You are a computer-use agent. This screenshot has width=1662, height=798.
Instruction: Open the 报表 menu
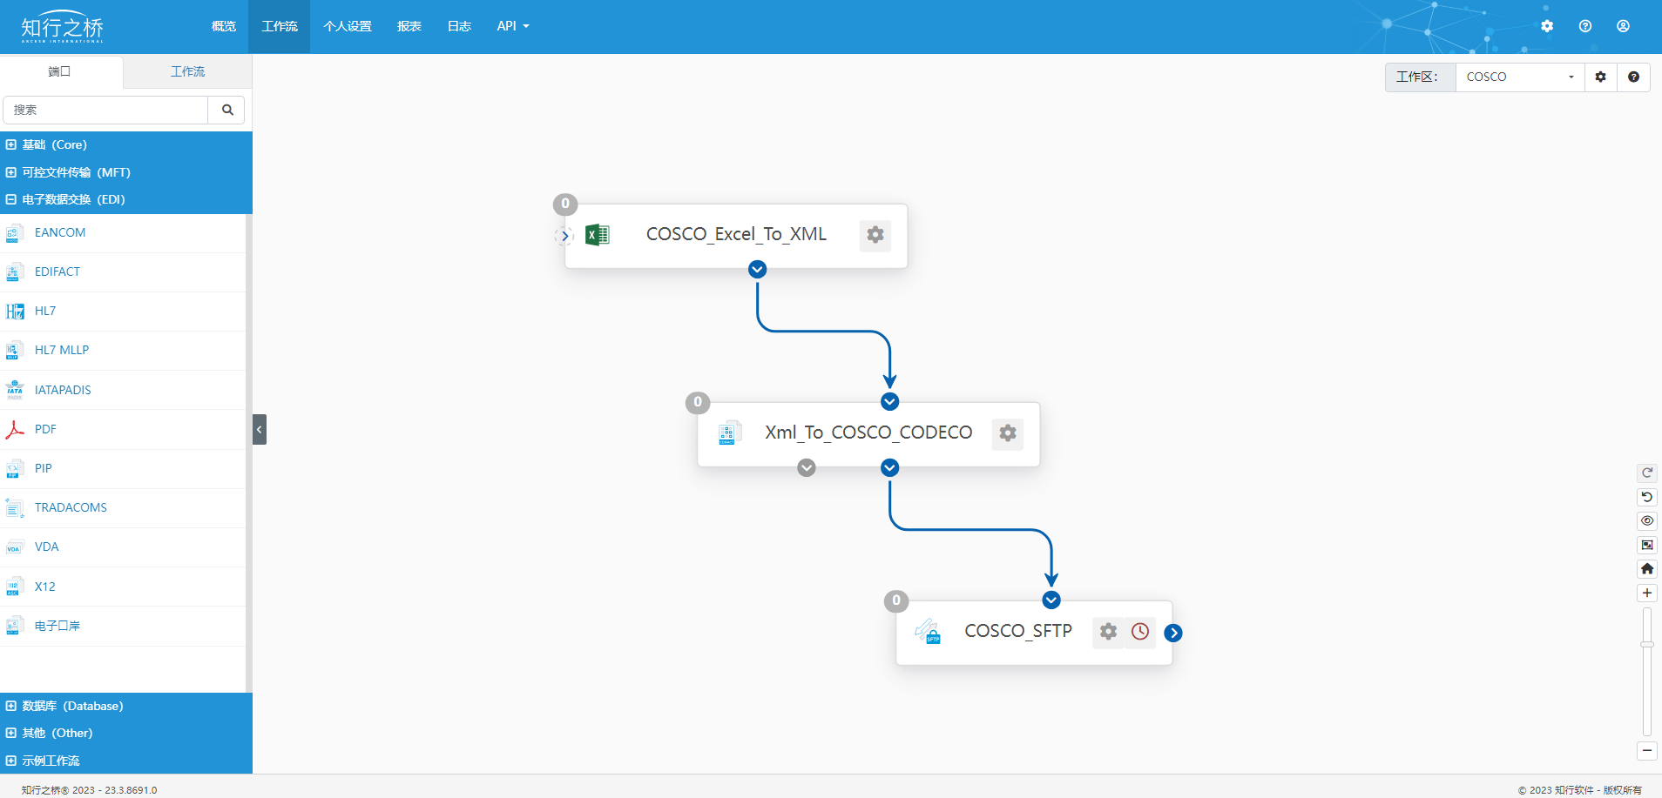coord(409,26)
